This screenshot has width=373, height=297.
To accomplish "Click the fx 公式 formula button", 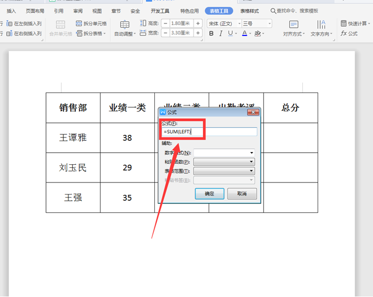I will point(349,33).
